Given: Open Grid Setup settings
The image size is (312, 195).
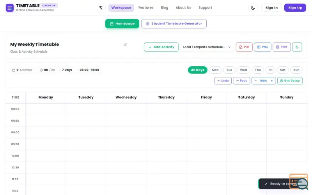Looking at the screenshot, I should tap(290, 81).
